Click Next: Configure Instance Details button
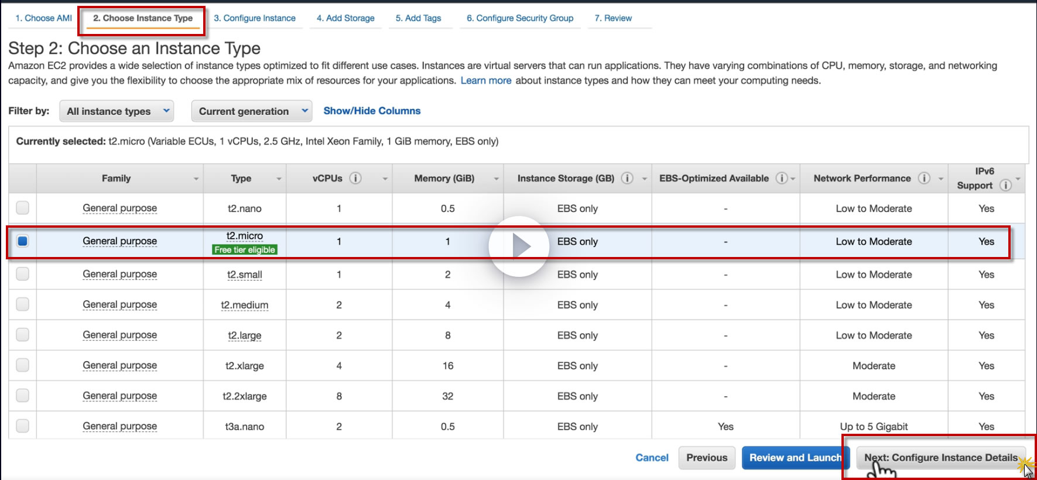The image size is (1037, 480). [940, 458]
